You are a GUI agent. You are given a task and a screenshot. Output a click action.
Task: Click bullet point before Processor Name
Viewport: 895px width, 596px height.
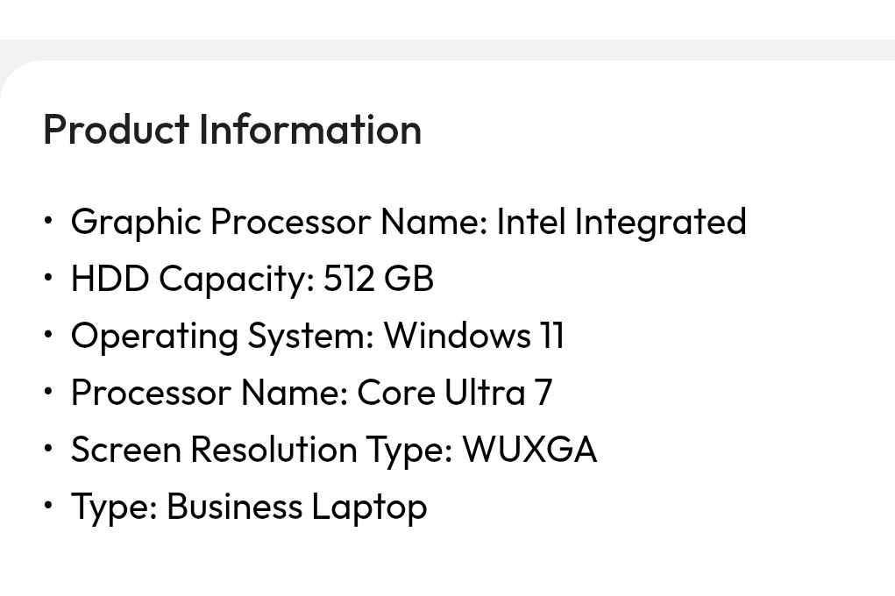[x=48, y=392]
